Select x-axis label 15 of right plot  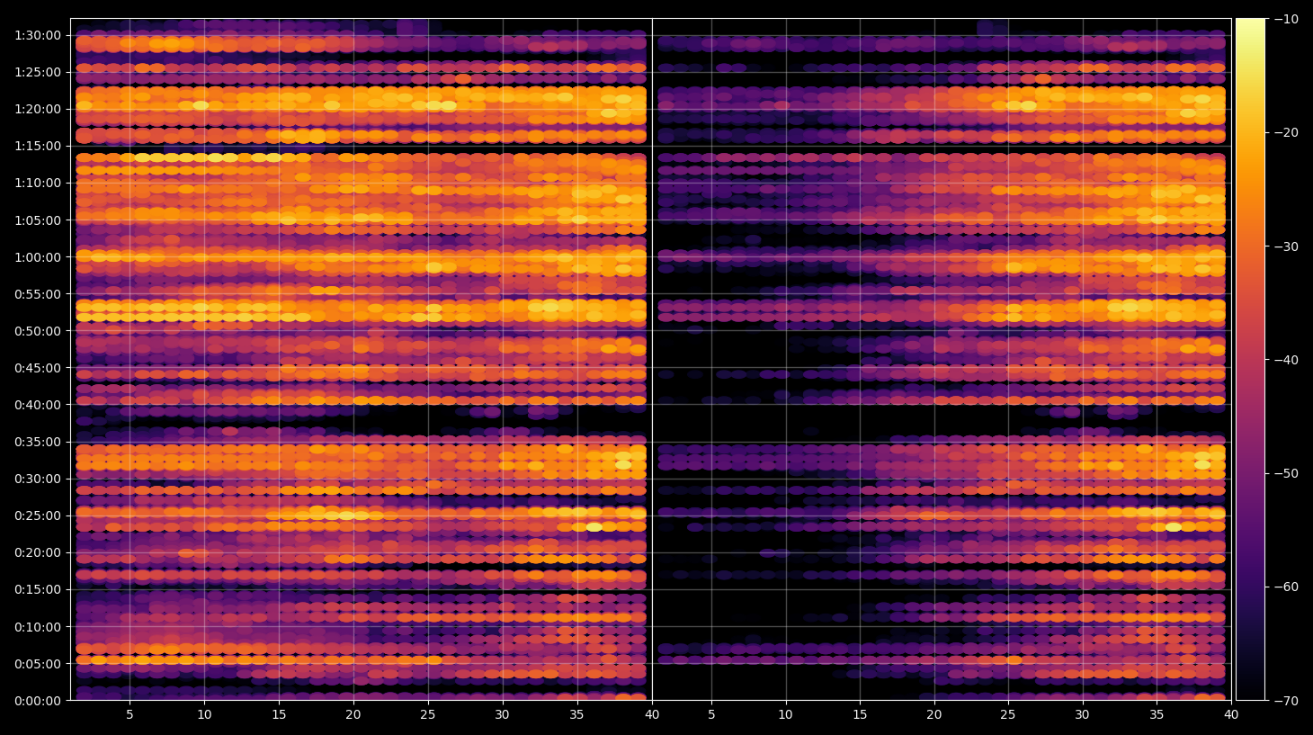[x=860, y=715]
